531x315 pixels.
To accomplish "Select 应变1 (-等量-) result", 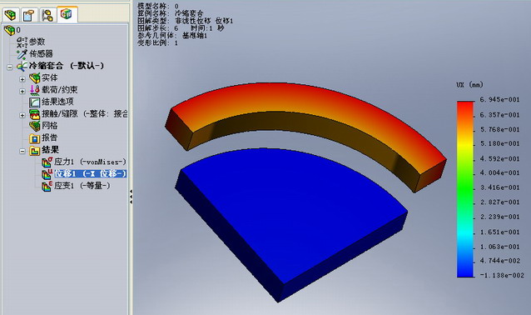I will coord(82,186).
